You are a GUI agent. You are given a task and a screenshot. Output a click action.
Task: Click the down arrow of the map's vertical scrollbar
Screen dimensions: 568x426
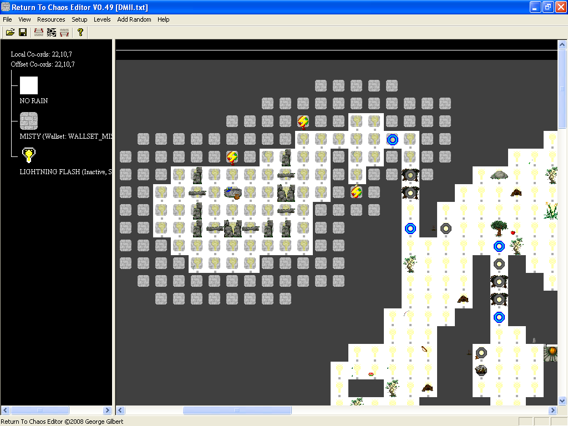[562, 401]
